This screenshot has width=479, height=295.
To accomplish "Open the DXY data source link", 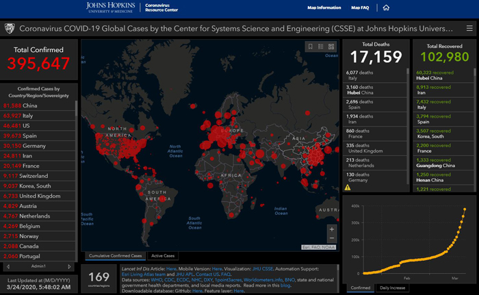I will [x=208, y=280].
